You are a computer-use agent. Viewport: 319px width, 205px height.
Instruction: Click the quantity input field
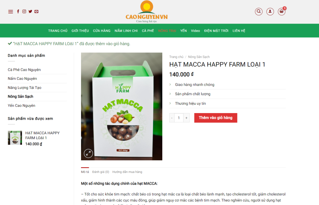tap(179, 118)
